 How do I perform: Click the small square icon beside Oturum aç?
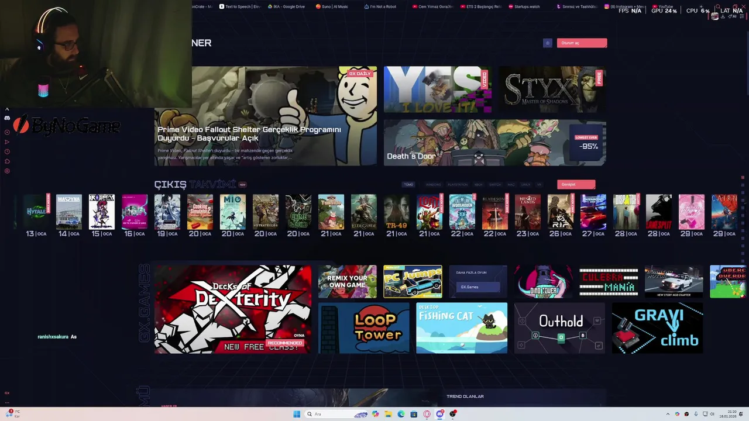(x=547, y=43)
